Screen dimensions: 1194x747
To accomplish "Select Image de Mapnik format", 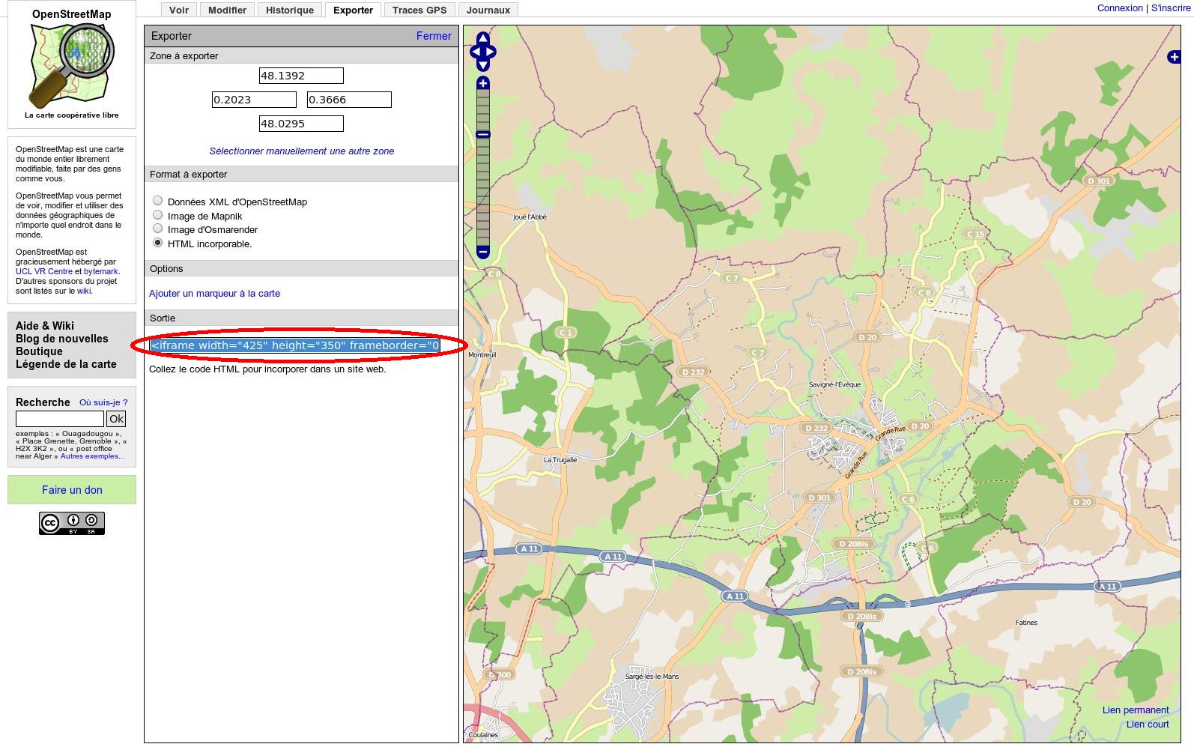I will coord(158,215).
